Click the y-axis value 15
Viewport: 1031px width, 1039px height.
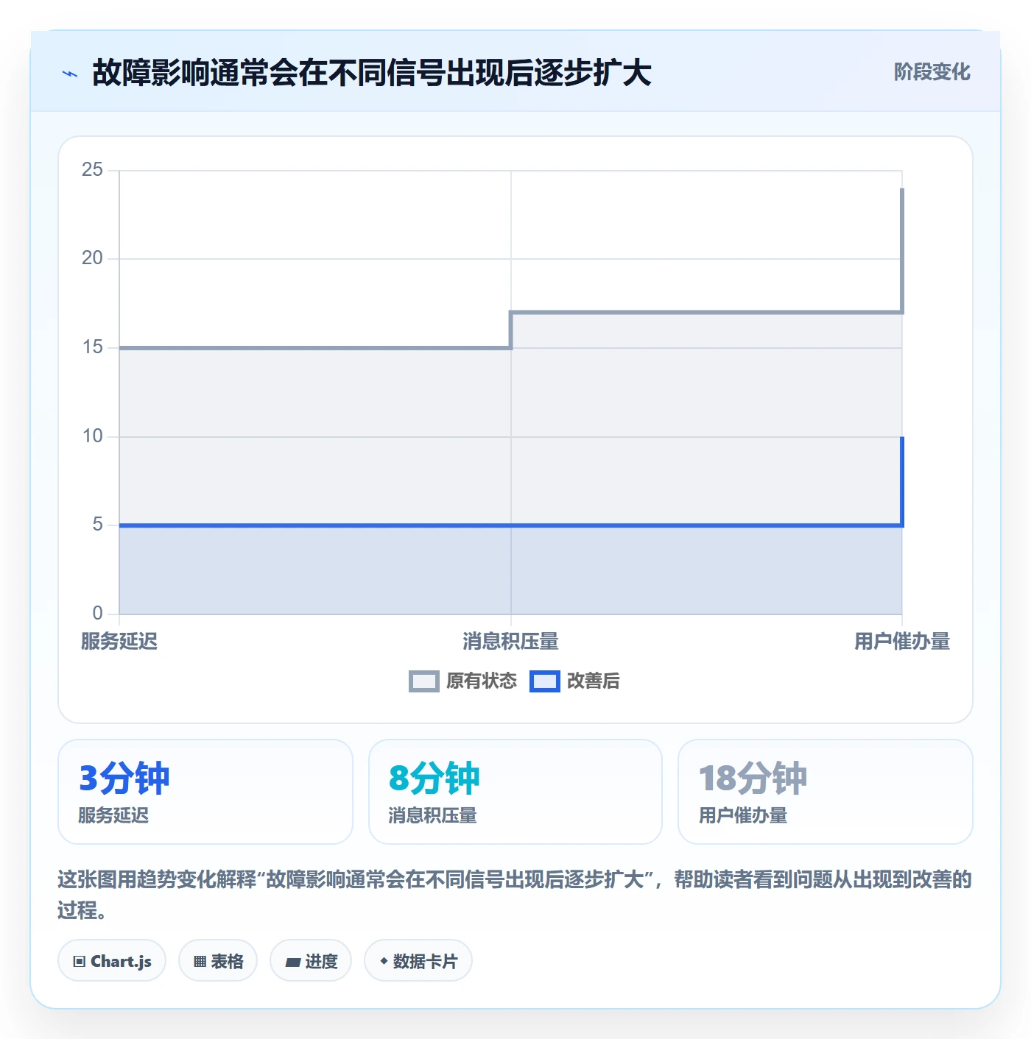click(93, 347)
